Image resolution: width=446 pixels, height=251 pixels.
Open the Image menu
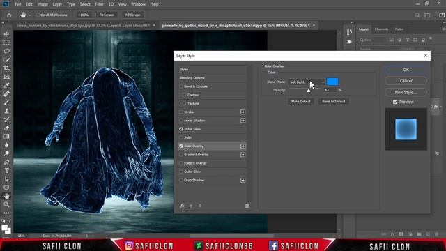tap(43, 4)
